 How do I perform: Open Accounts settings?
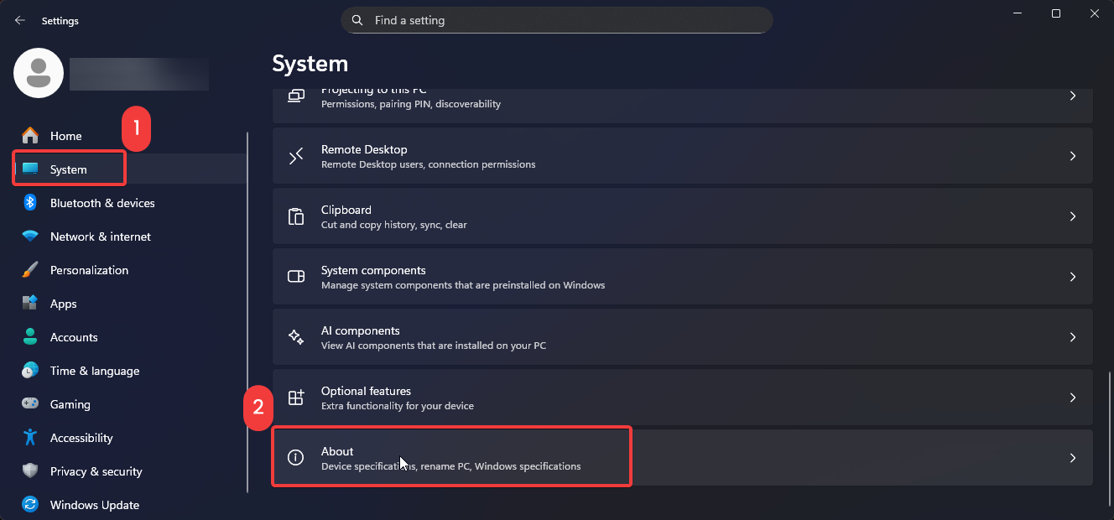coord(130,337)
